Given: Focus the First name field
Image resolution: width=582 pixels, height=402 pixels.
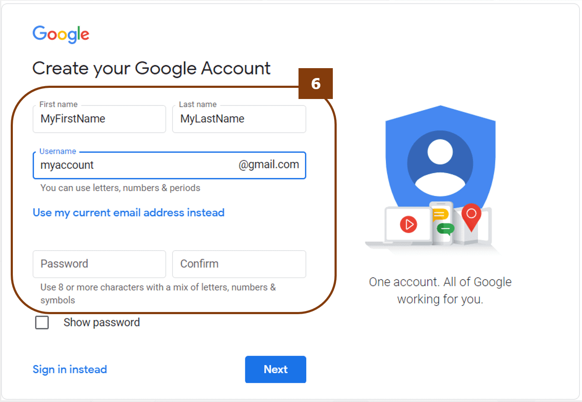Looking at the screenshot, I should [x=99, y=119].
